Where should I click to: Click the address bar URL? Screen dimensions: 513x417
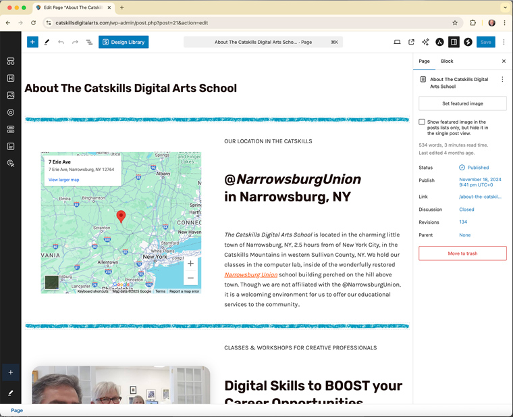click(x=132, y=23)
